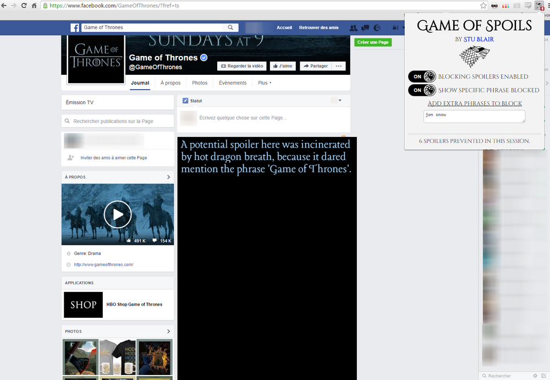Toggle Show Specific Phrase Blocked switch

click(422, 90)
